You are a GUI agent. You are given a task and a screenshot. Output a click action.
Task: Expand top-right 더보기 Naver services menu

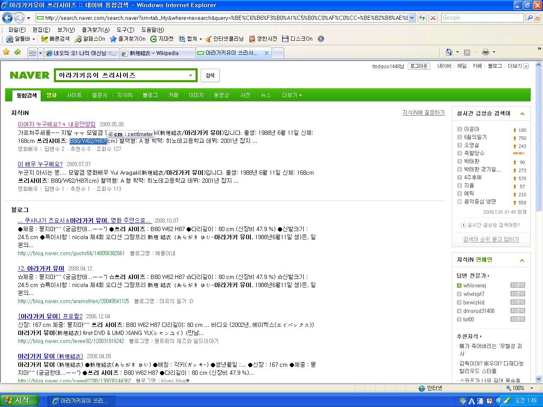[x=518, y=66]
